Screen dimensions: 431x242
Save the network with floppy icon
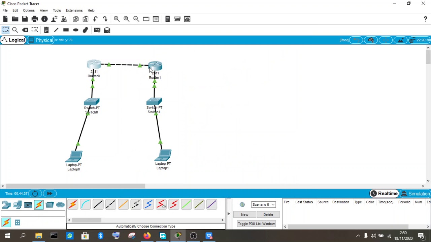coord(25,19)
